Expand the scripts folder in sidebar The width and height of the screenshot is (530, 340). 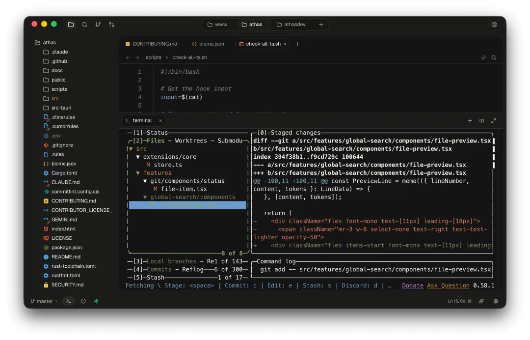point(59,89)
